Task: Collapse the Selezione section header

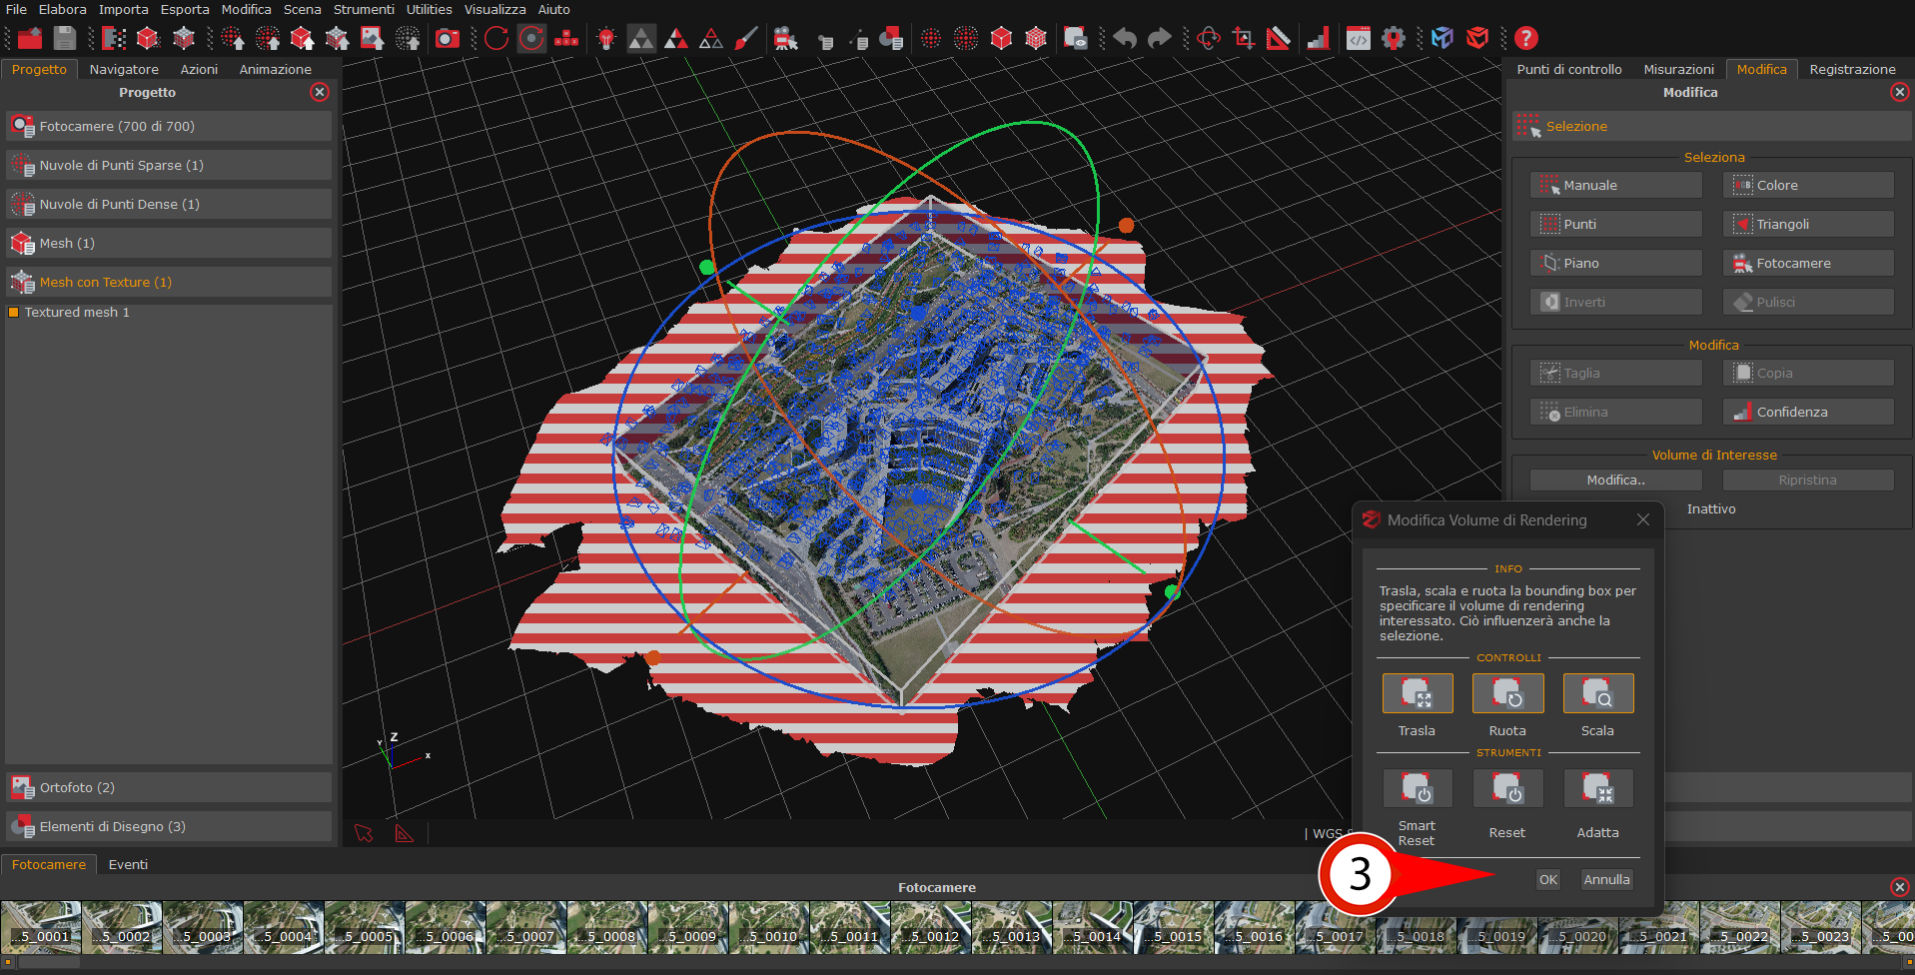Action: [x=1710, y=127]
